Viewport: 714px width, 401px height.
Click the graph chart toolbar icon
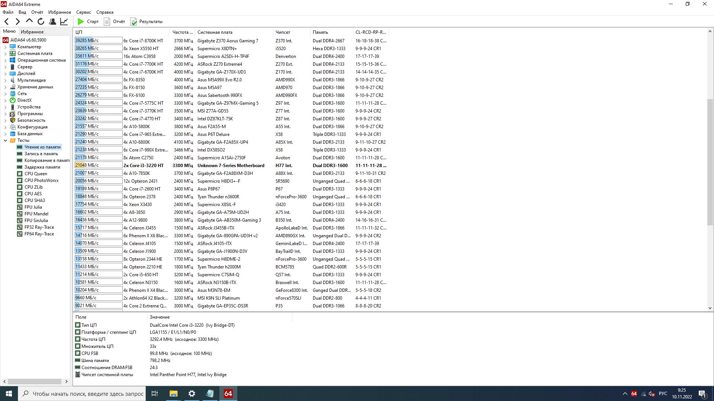[64, 22]
